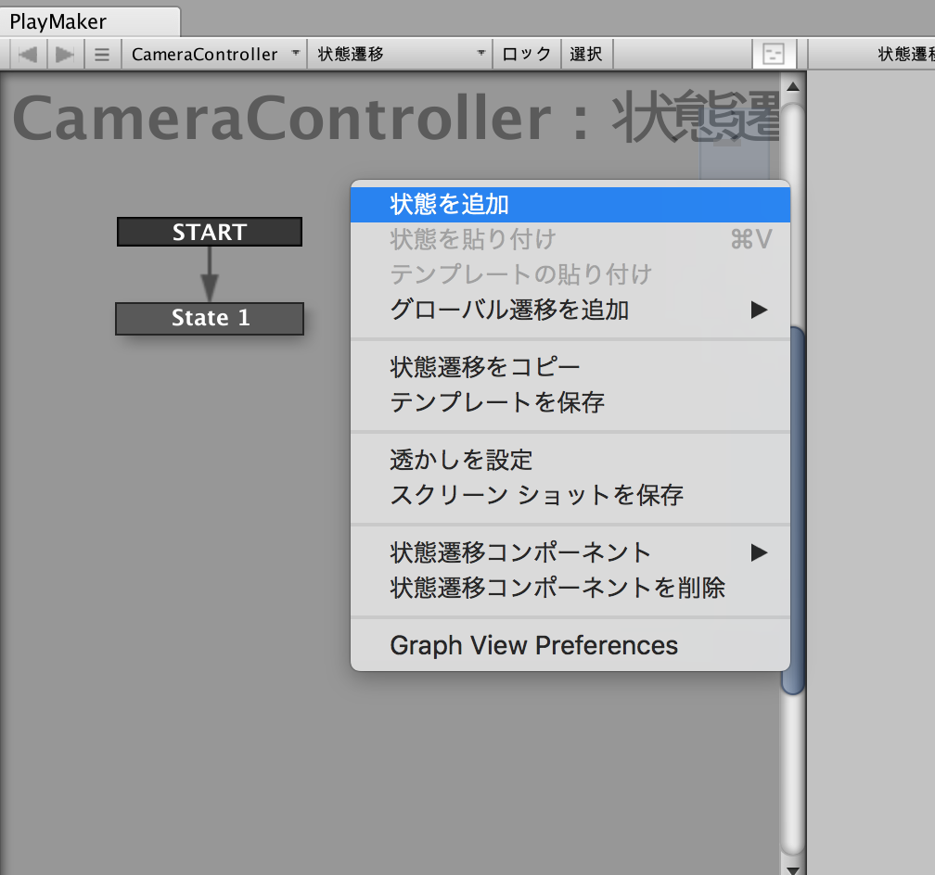Choose テンプレートの貼り付け menu entry
Image resolution: width=935 pixels, height=875 pixels.
pyautogui.click(x=570, y=274)
